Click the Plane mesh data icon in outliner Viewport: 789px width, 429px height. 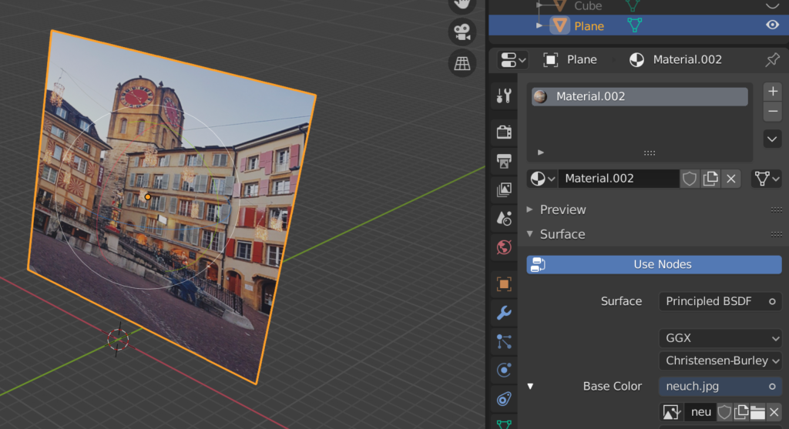click(x=635, y=25)
